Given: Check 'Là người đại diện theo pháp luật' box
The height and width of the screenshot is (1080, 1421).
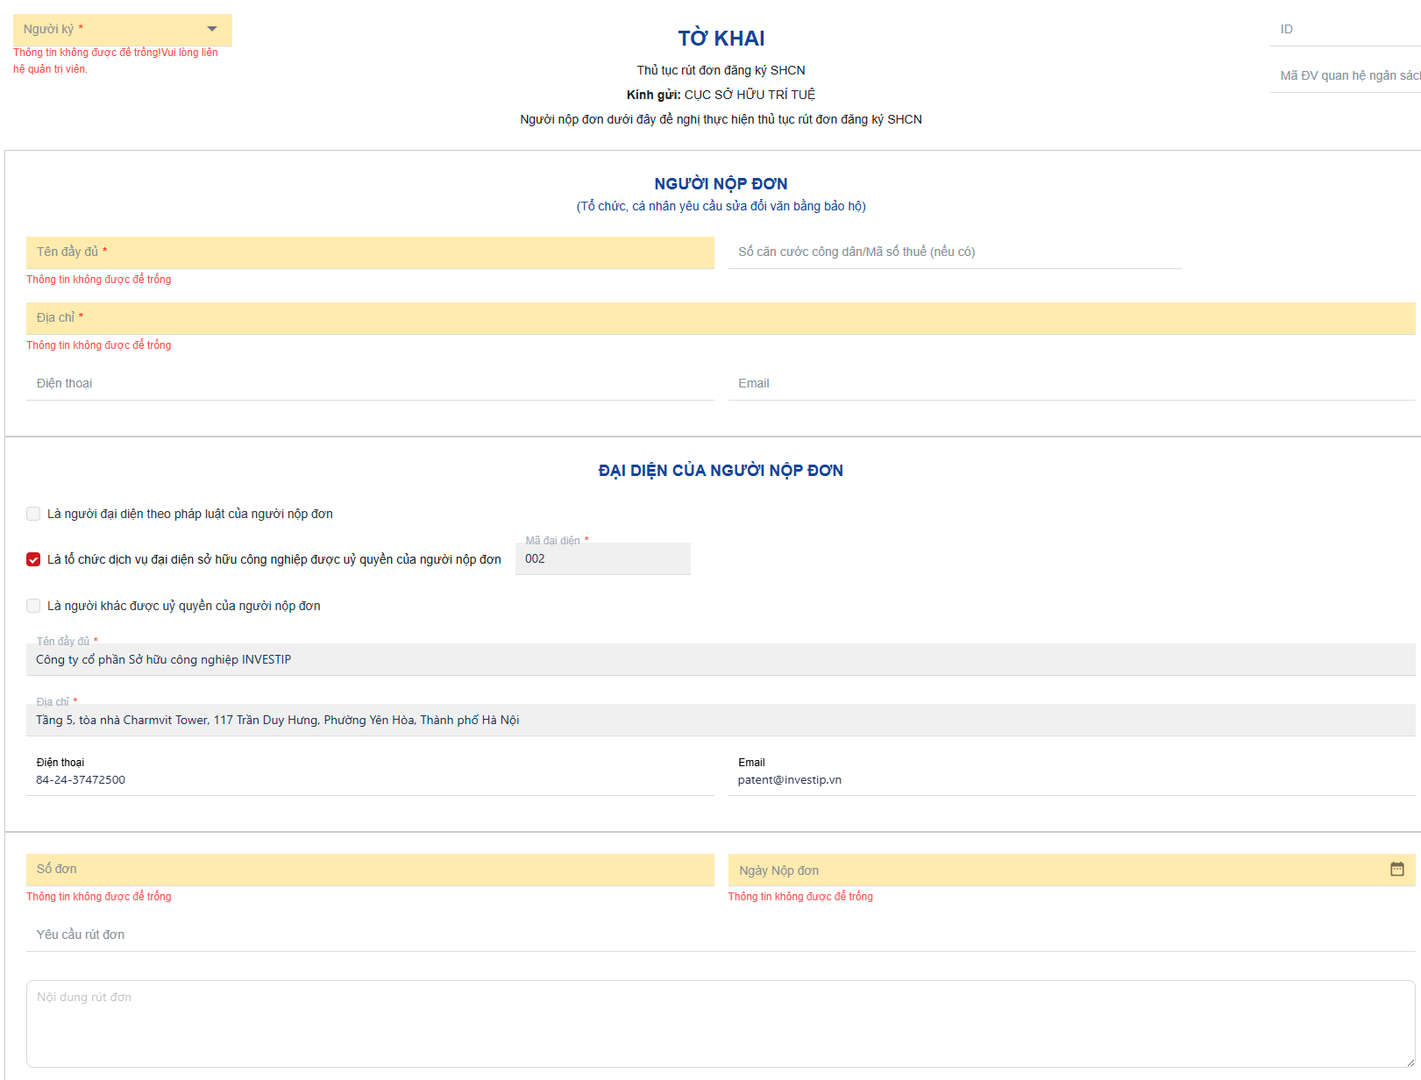Looking at the screenshot, I should (33, 514).
